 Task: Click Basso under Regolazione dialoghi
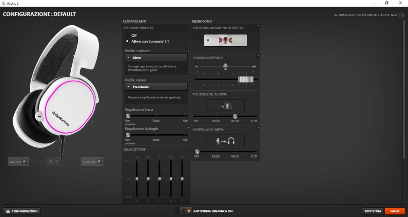click(156, 140)
